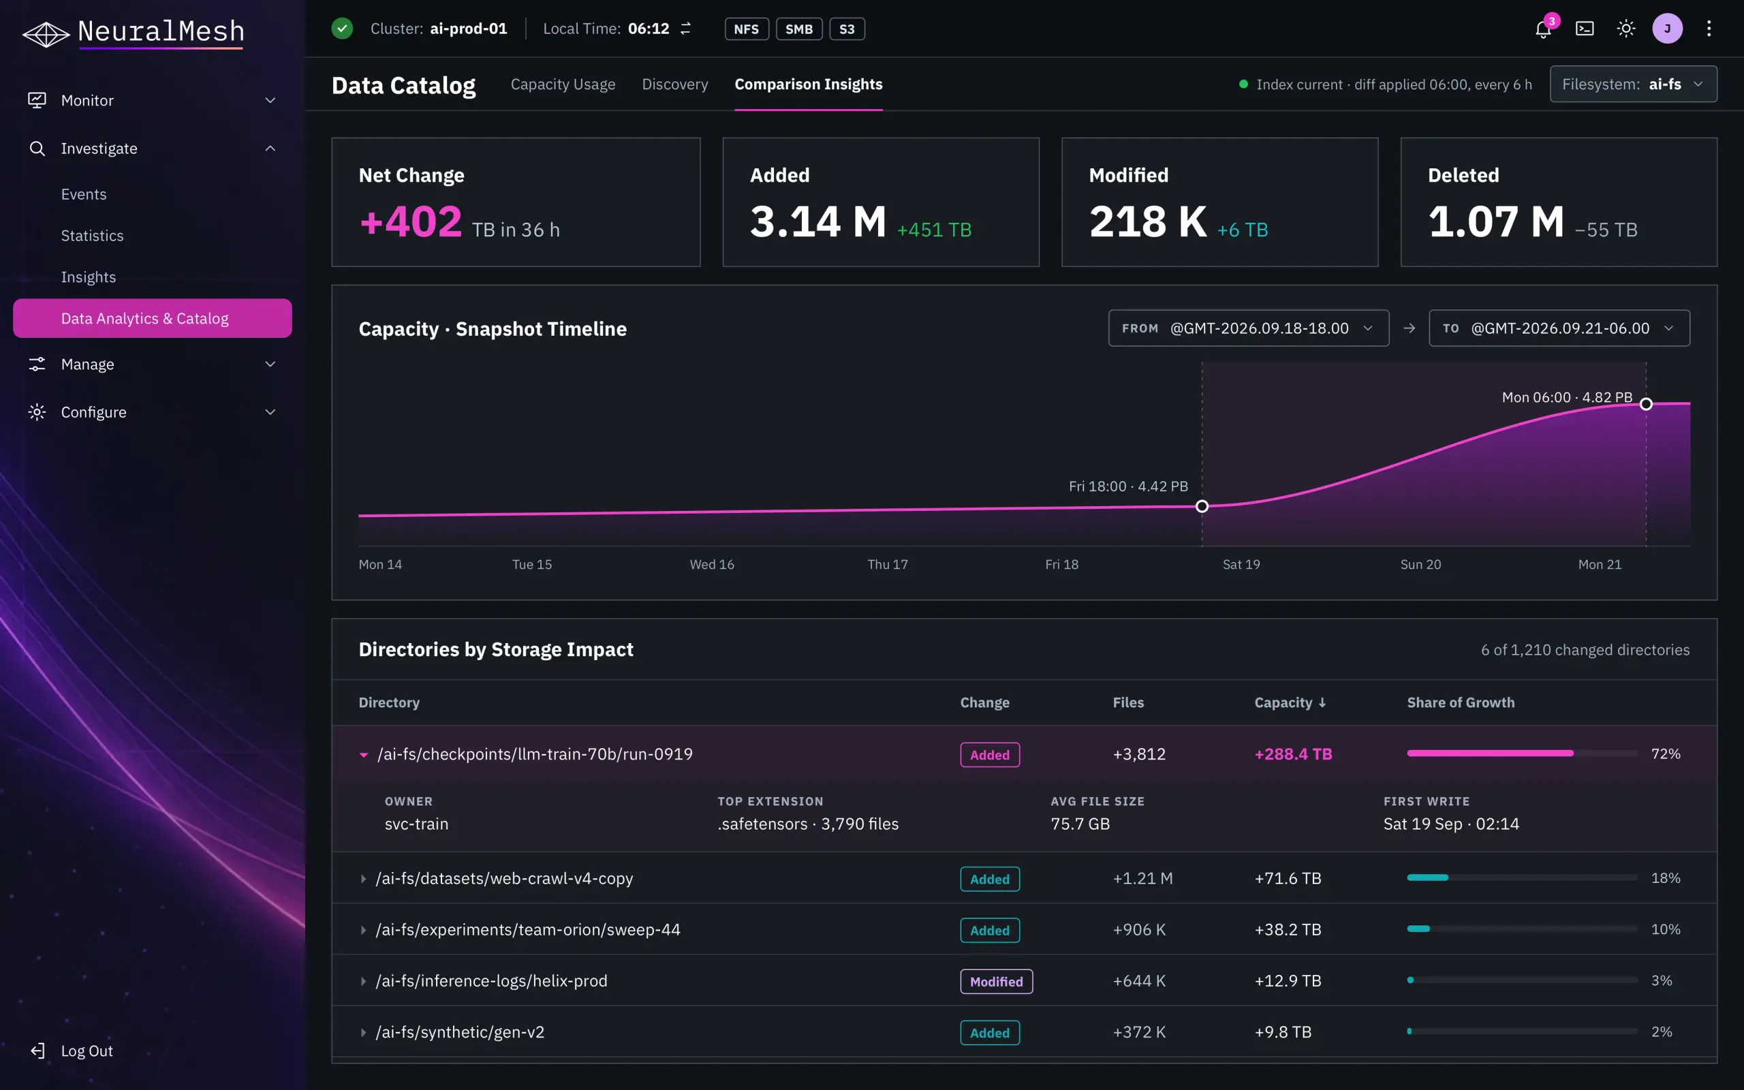Click the Monitor sidebar icon
The height and width of the screenshot is (1090, 1744).
pos(37,100)
